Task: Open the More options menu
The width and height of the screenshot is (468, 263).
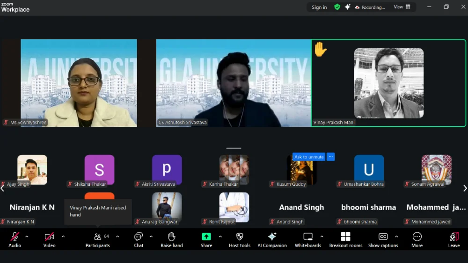Action: pyautogui.click(x=417, y=239)
